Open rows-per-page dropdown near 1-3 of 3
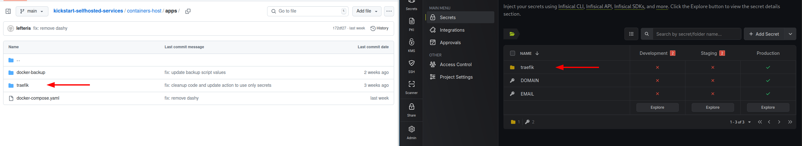This screenshot has width=802, height=146. tap(750, 122)
